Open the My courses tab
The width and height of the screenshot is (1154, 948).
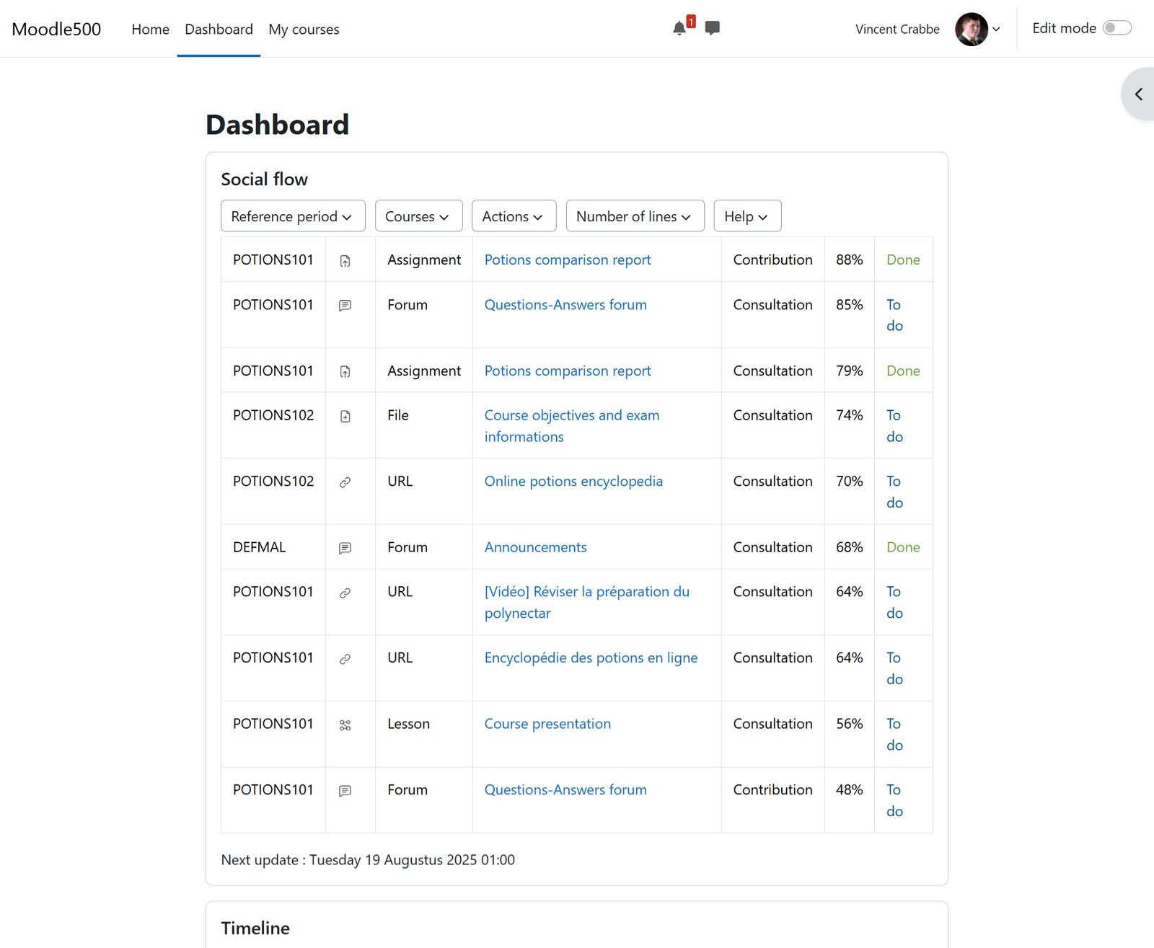click(304, 29)
